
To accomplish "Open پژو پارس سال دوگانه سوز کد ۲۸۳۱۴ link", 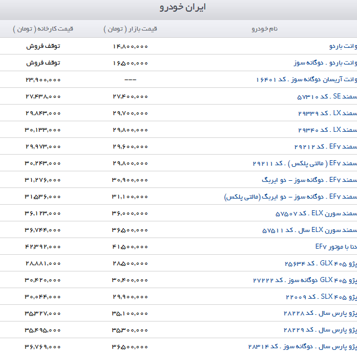I will (303, 347).
